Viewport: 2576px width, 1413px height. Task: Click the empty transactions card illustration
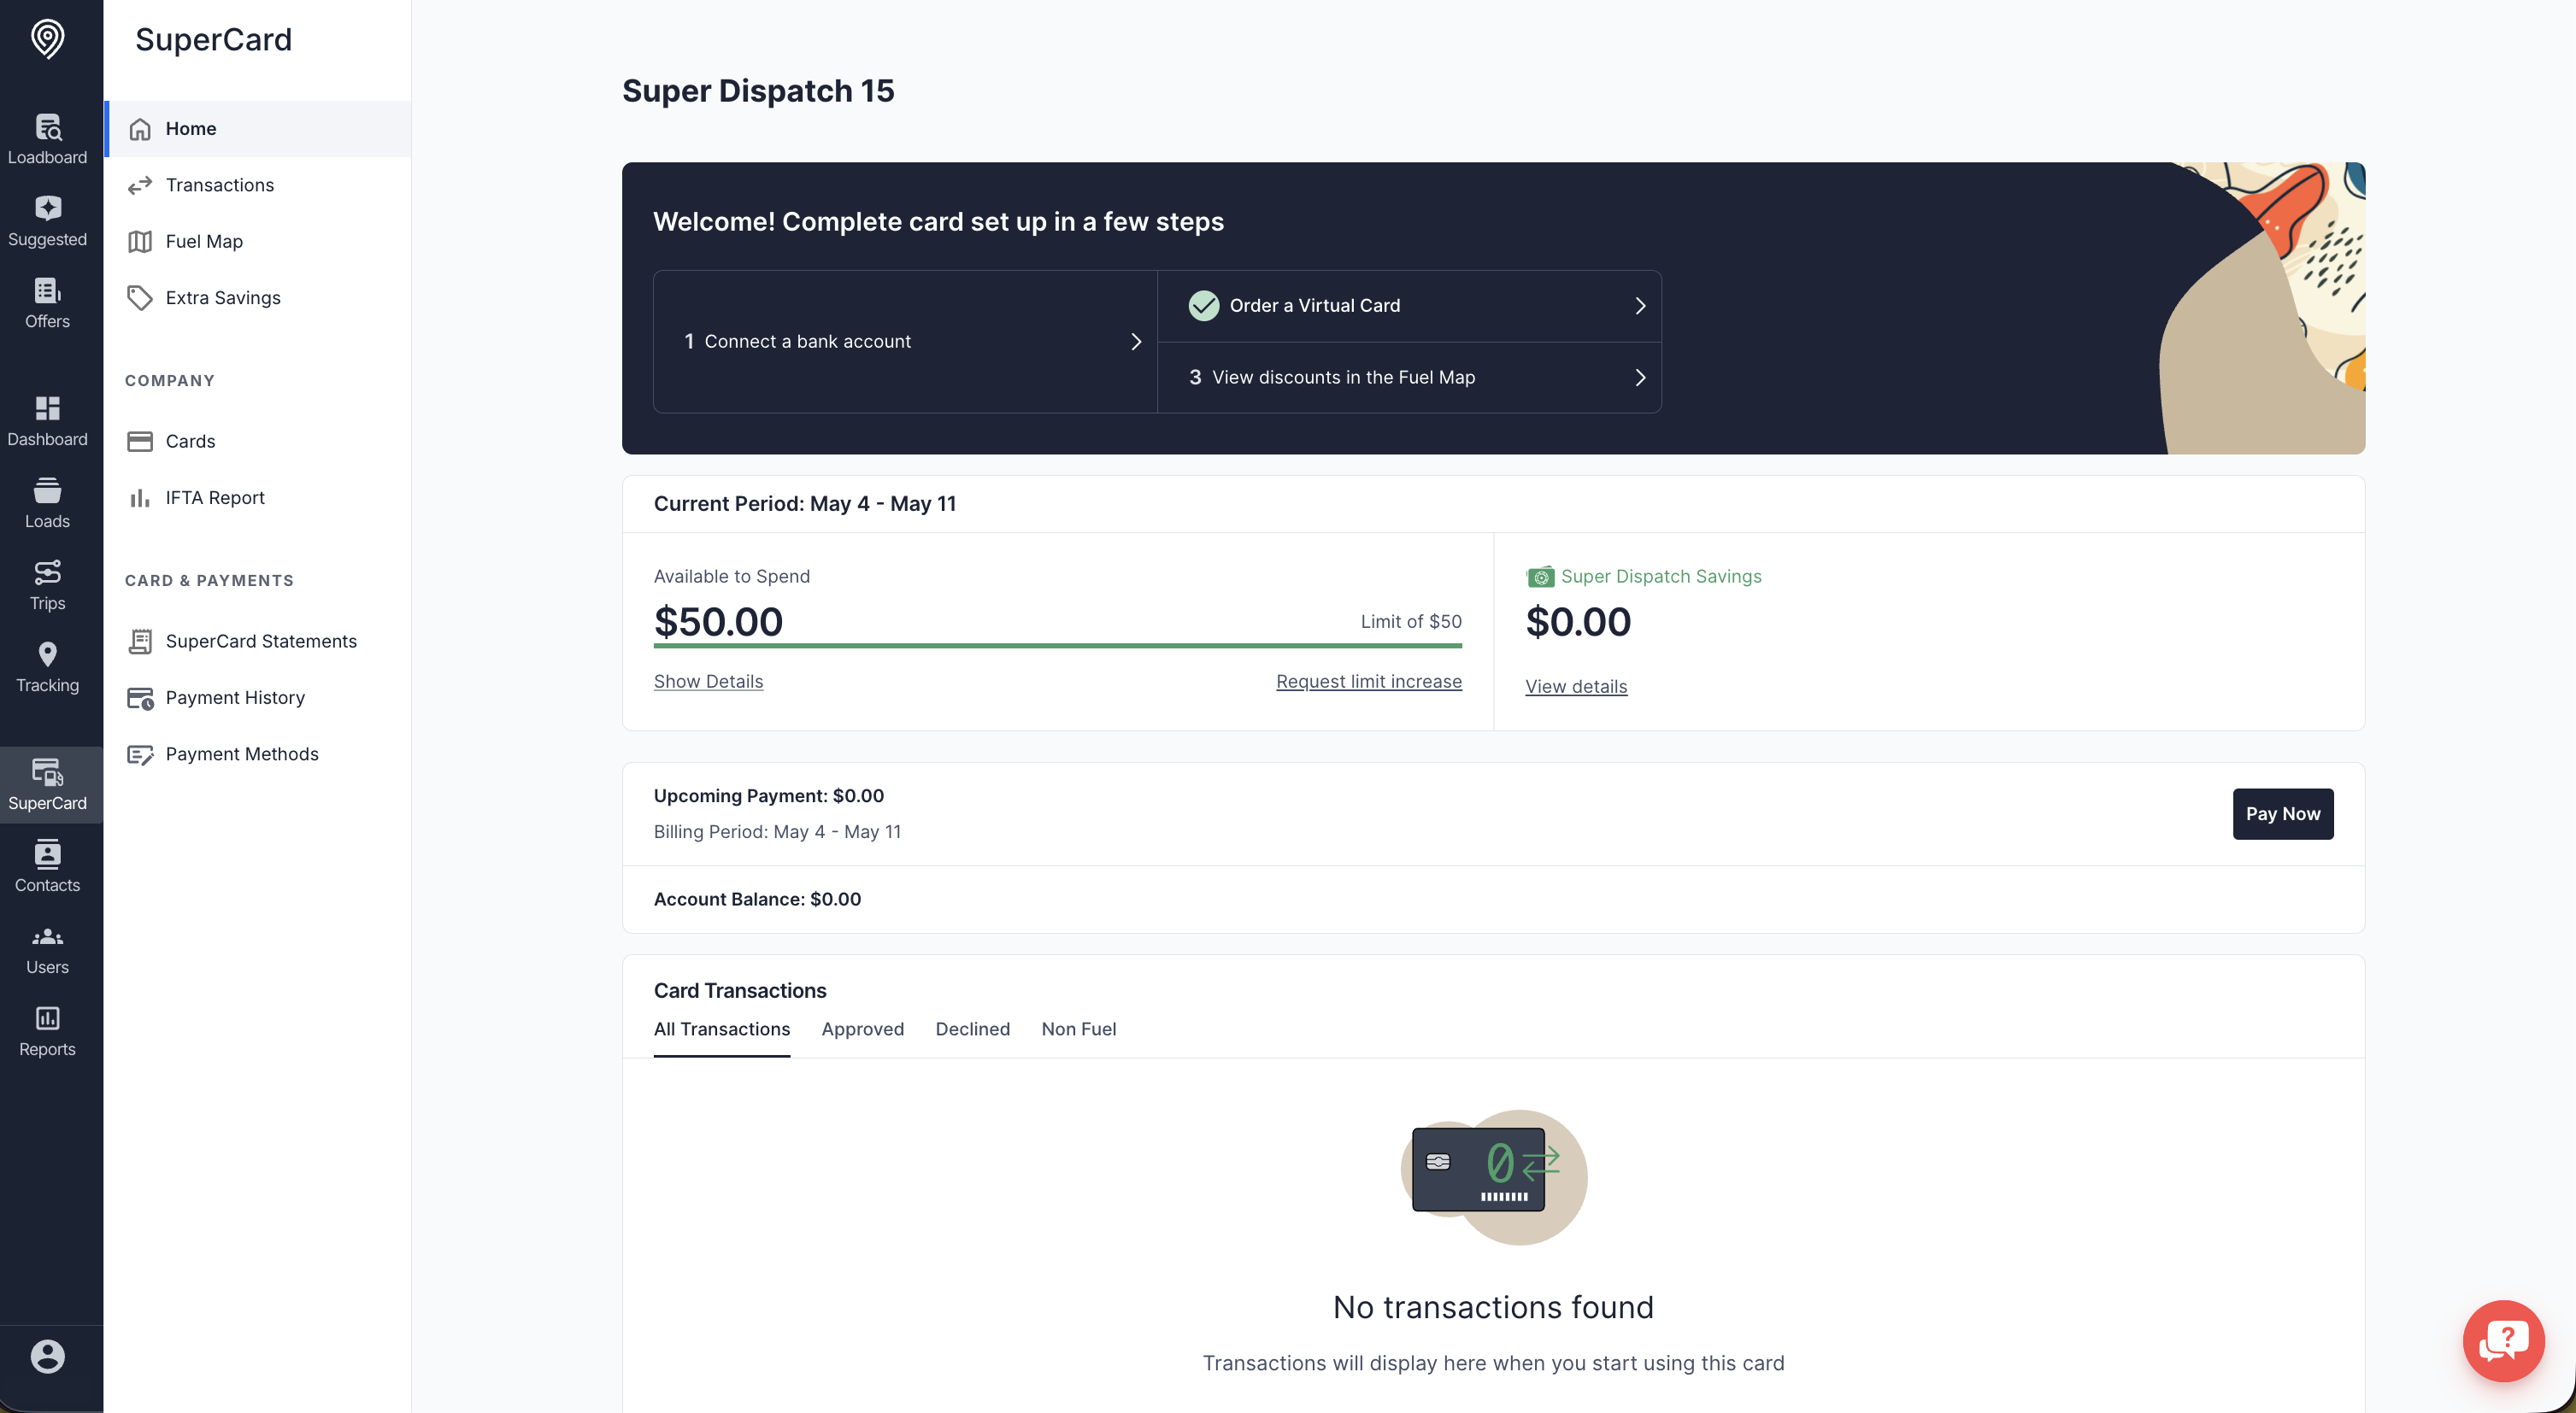point(1493,1177)
